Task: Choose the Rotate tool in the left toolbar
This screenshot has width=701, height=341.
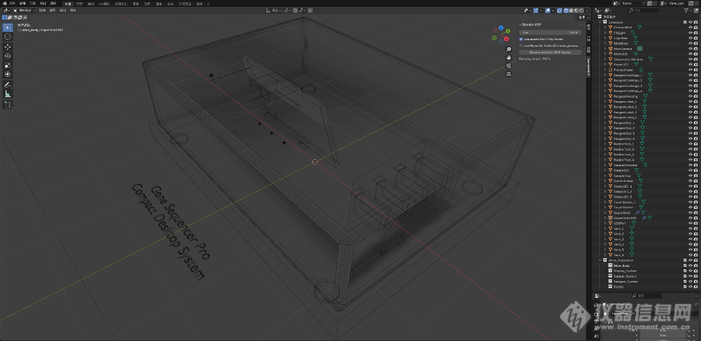Action: [8, 56]
